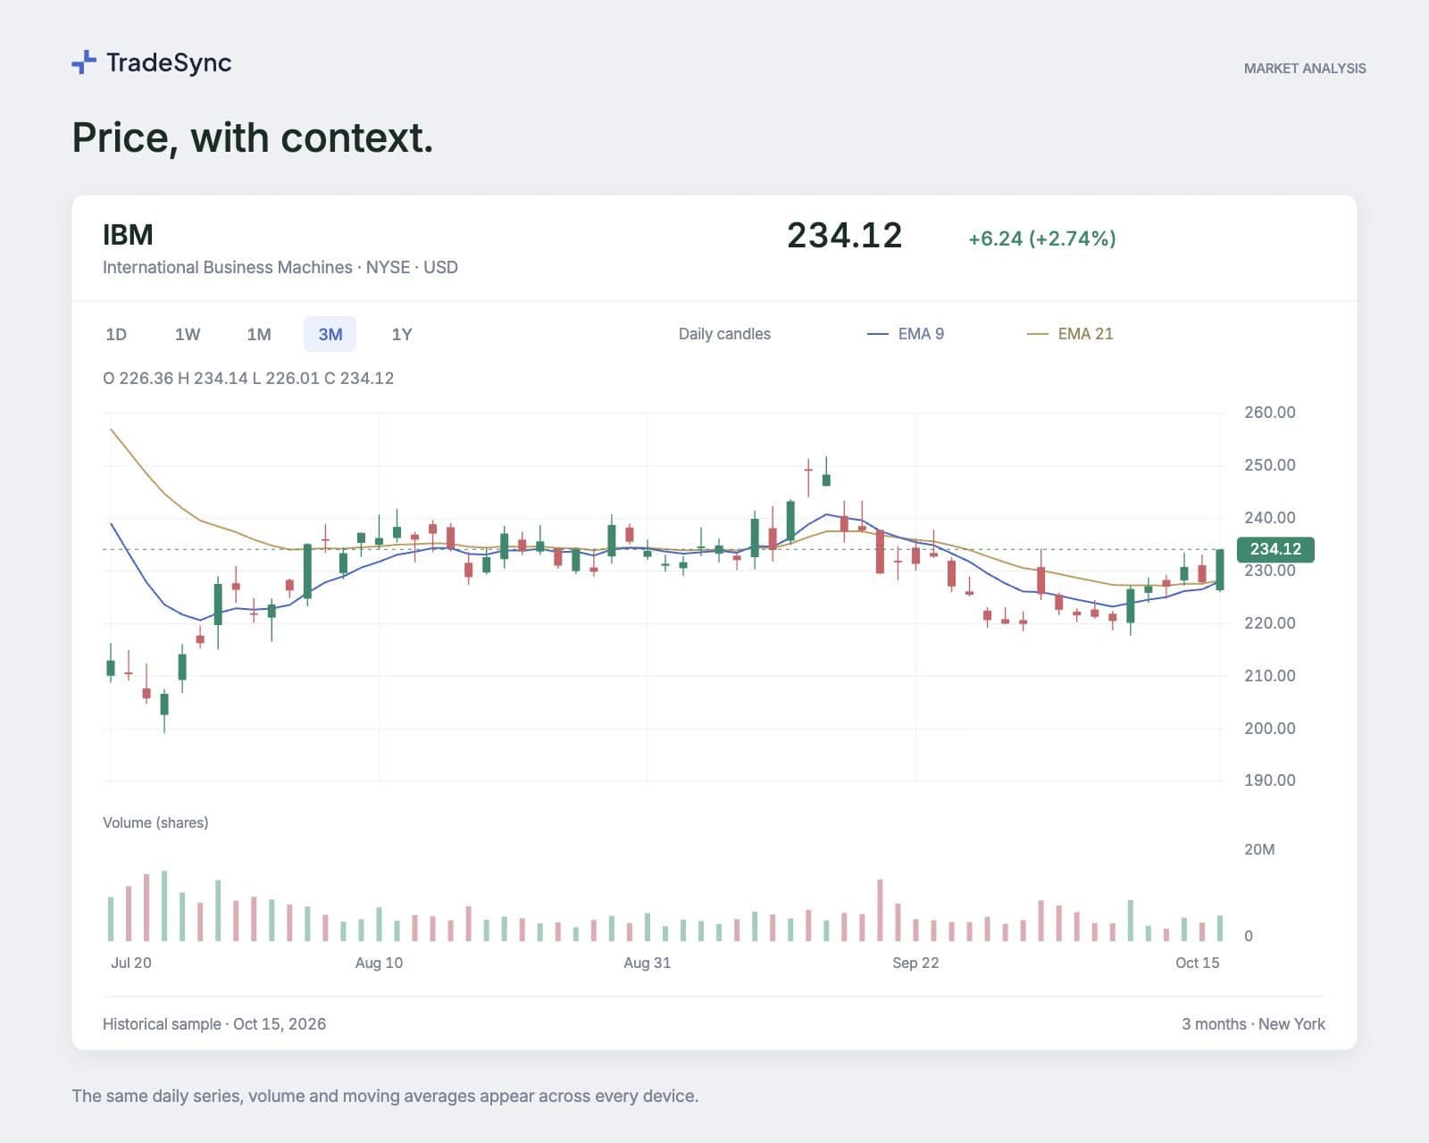Open the Market Analysis link

[1305, 68]
